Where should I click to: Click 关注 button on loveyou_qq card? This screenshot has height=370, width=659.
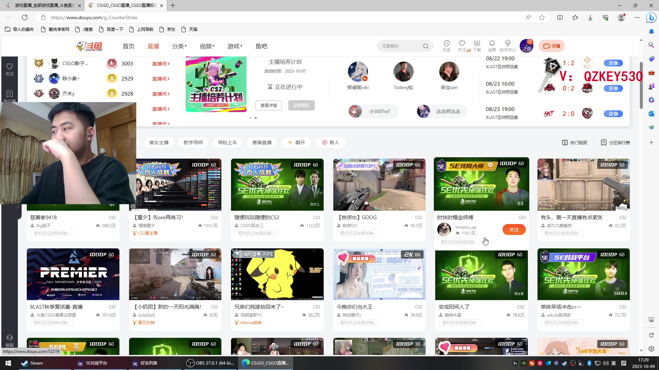(x=514, y=230)
